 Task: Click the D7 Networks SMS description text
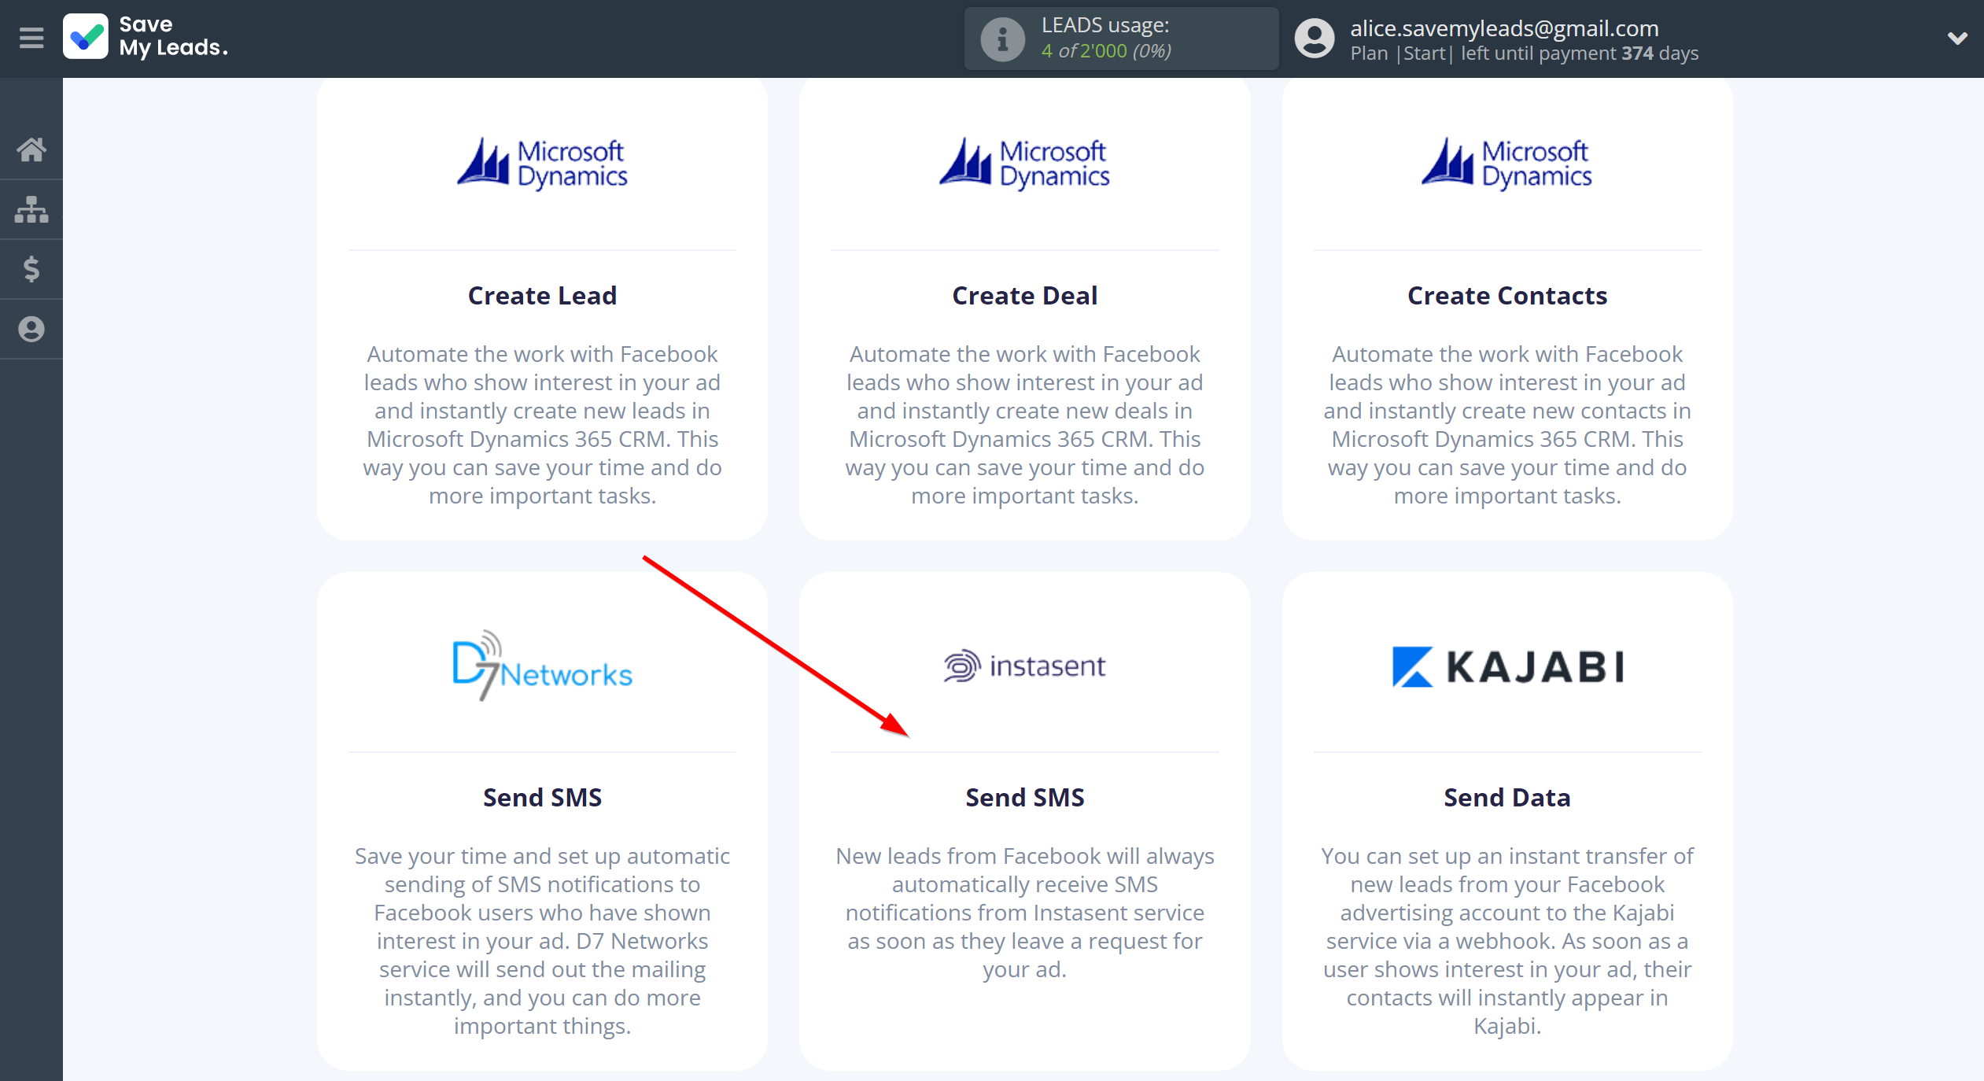pyautogui.click(x=542, y=941)
